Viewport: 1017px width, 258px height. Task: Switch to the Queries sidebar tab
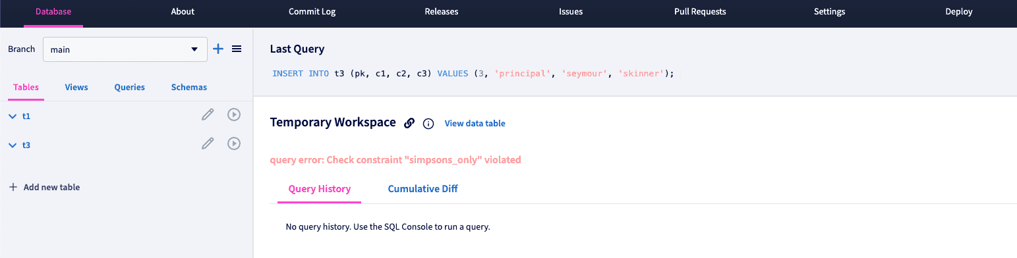130,87
